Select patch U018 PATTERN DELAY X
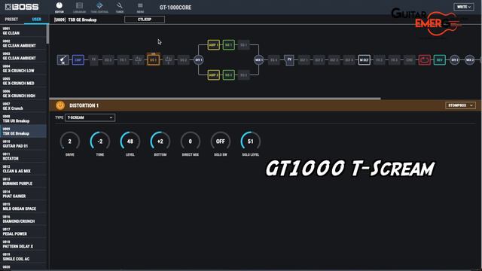This screenshot has width=482, height=271. click(23, 244)
